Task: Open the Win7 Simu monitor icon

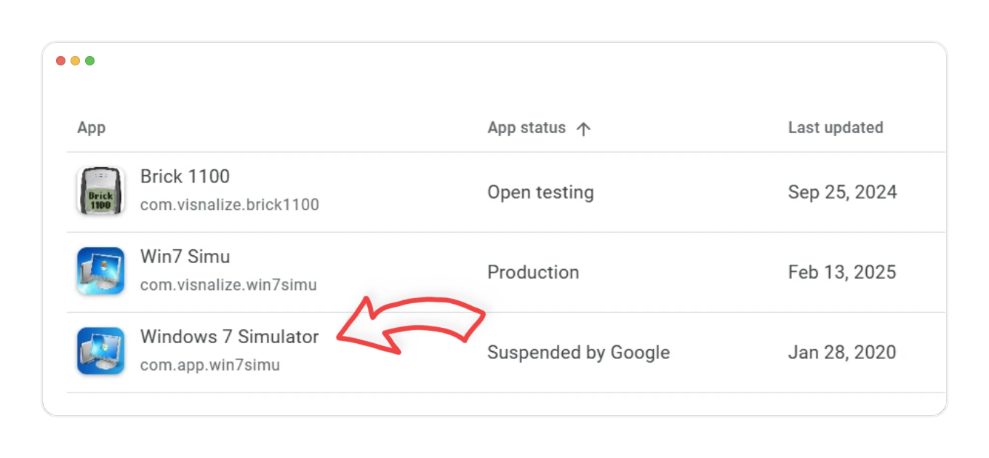Action: pyautogui.click(x=100, y=270)
